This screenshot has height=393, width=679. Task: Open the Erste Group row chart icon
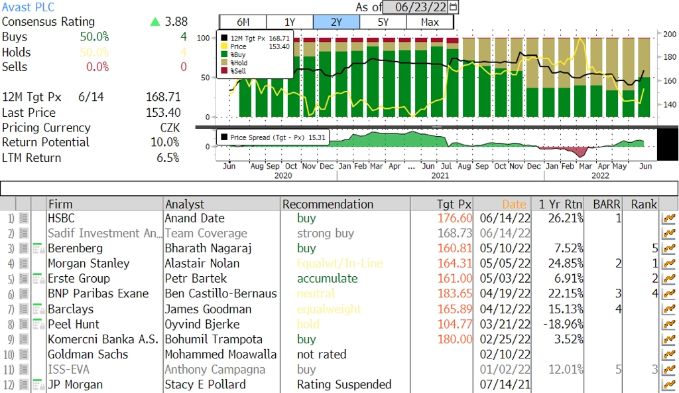[669, 279]
